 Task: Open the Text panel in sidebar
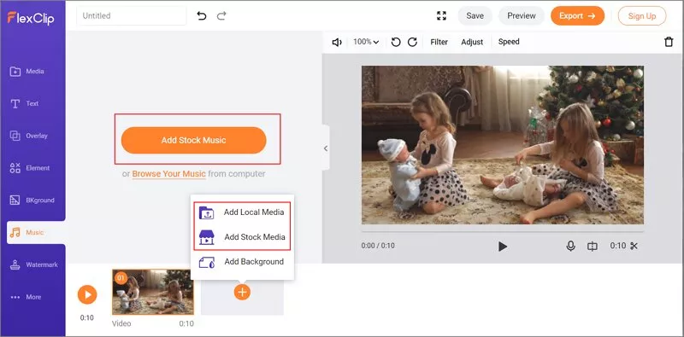click(25, 103)
